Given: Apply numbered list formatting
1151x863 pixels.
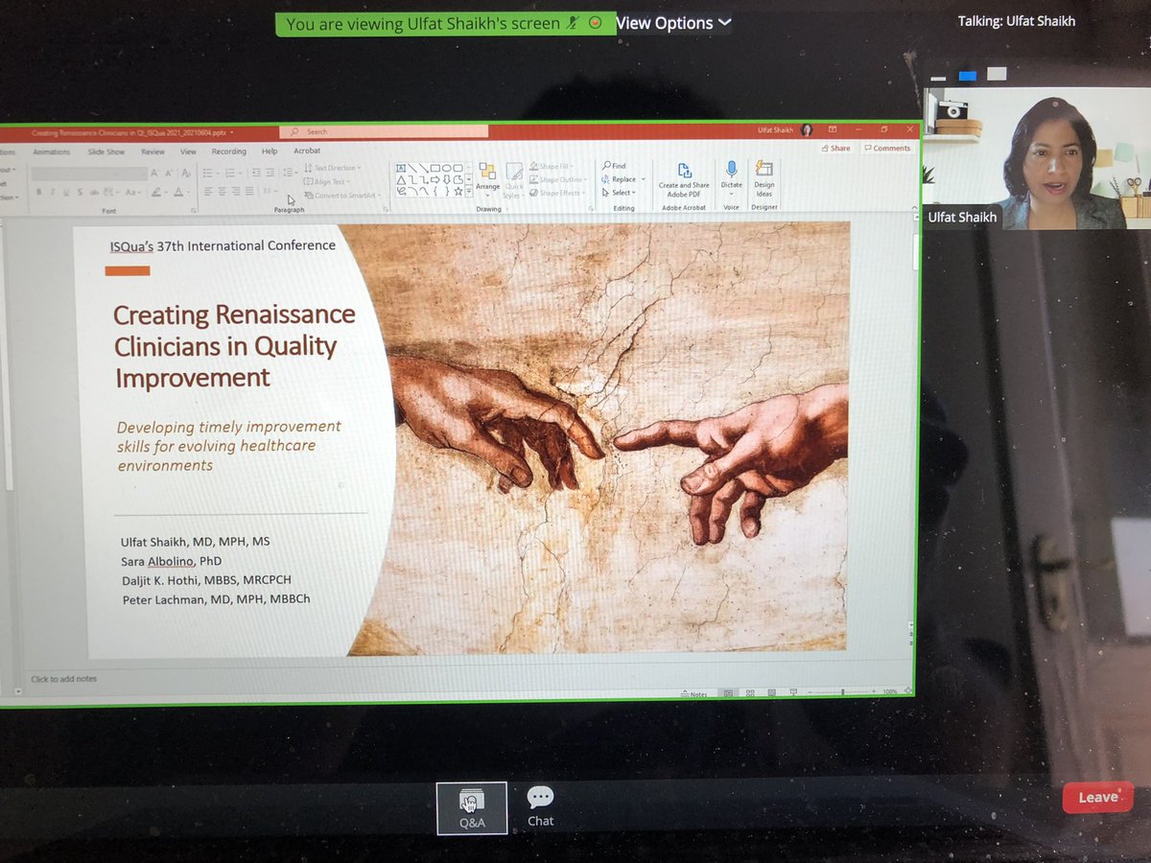Looking at the screenshot, I should point(231,173).
